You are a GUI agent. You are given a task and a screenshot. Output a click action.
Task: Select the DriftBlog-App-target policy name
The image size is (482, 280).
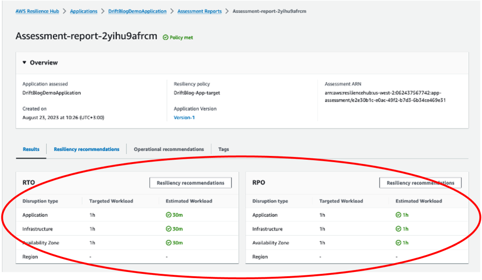197,93
